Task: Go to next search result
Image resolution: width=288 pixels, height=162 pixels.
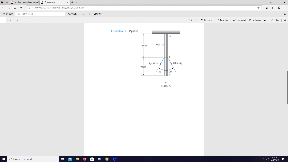Action: tap(89, 14)
